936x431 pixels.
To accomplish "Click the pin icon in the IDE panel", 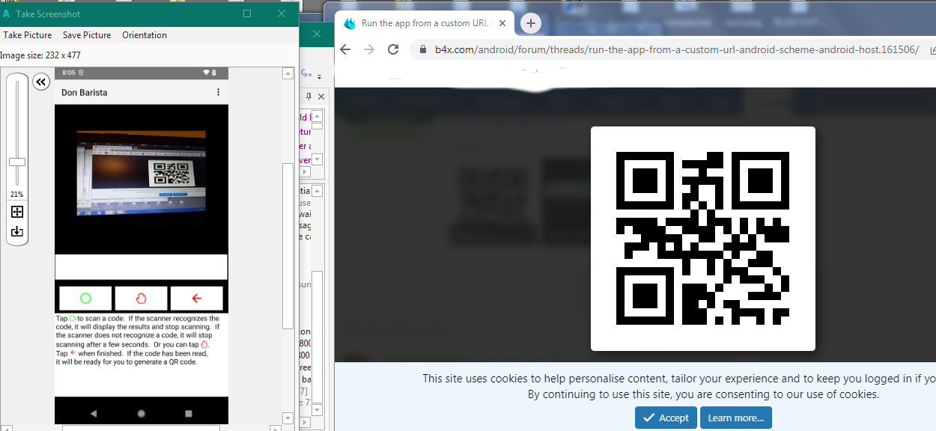I will pyautogui.click(x=309, y=97).
